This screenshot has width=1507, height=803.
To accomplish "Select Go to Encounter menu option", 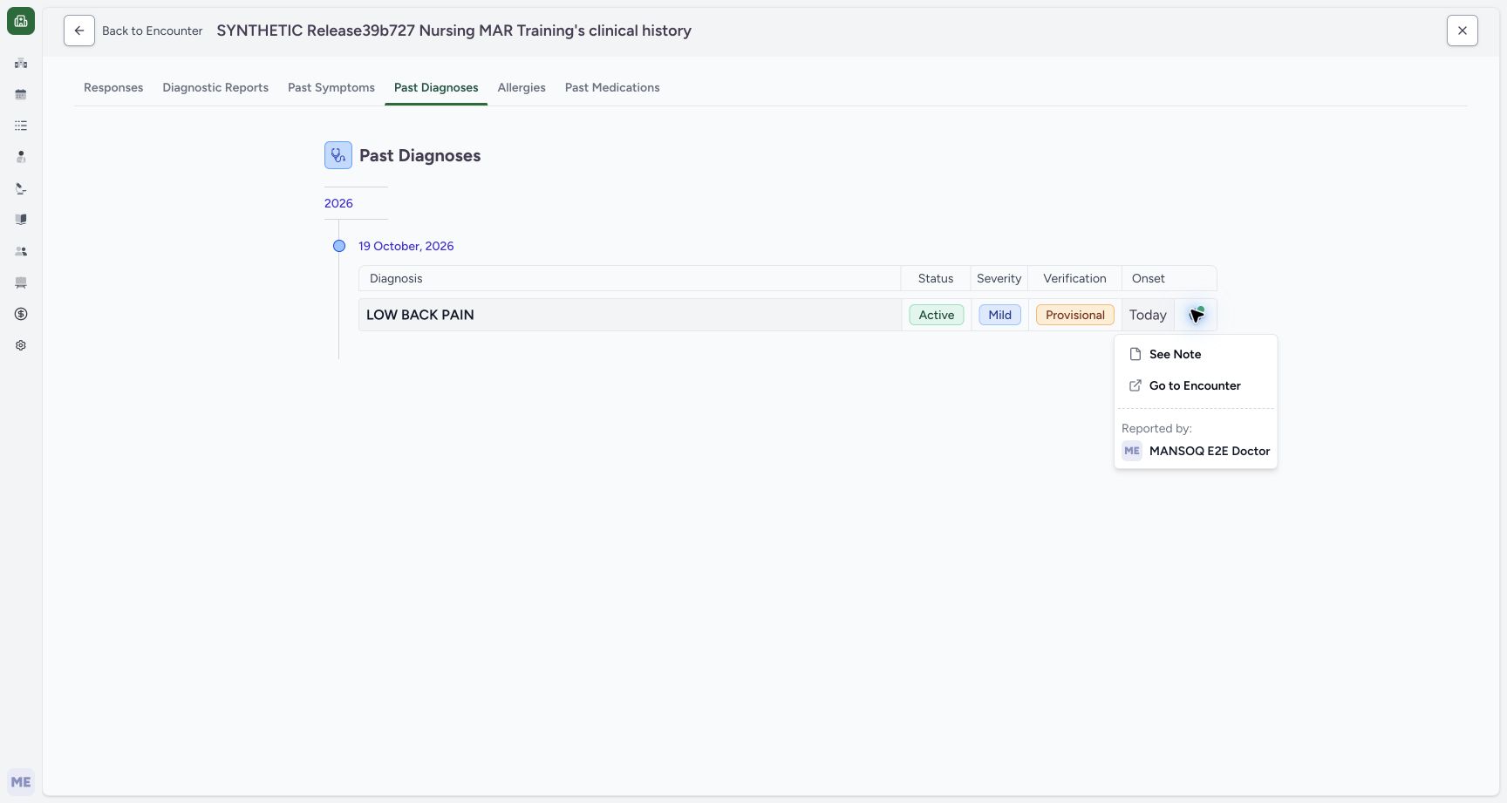I will 1196,385.
